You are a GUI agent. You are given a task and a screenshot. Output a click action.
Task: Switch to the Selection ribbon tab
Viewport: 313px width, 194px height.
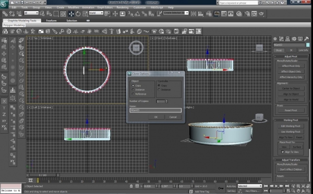(71, 20)
